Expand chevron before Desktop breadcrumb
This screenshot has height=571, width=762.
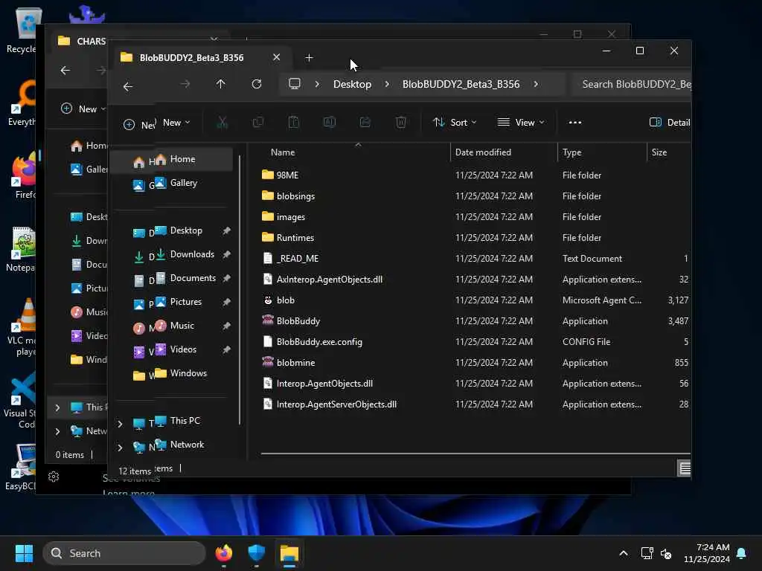317,84
